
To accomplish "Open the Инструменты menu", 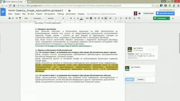I will pos(50,14).
